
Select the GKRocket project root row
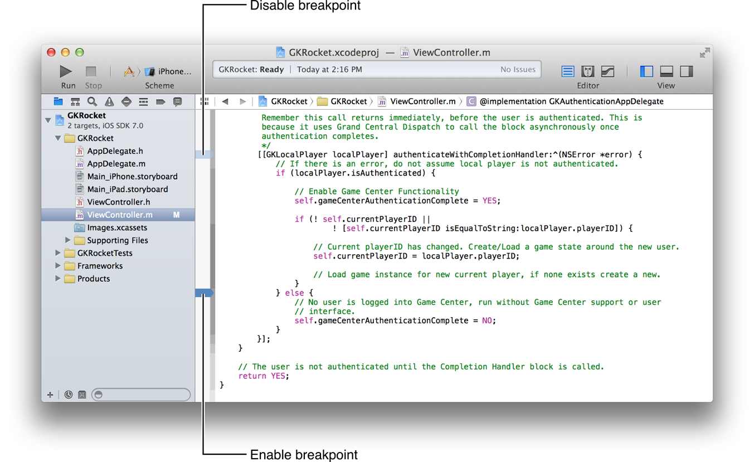coord(118,120)
